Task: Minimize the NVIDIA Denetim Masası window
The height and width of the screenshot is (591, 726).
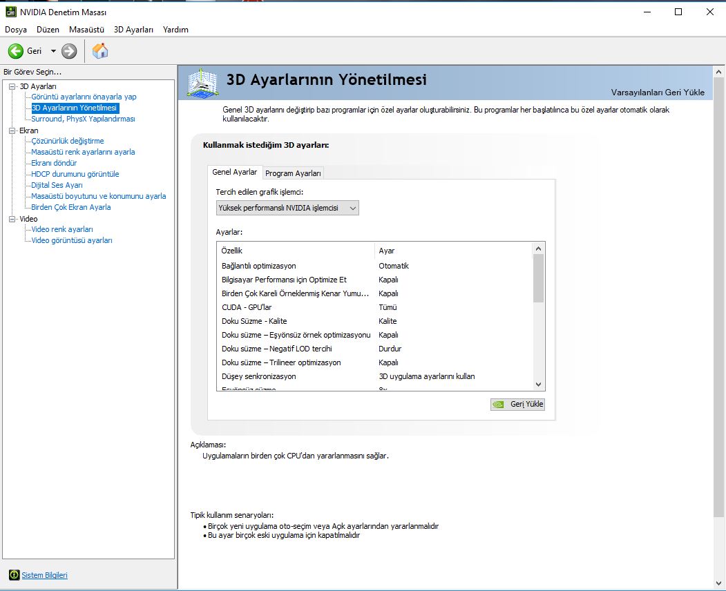Action: click(647, 12)
